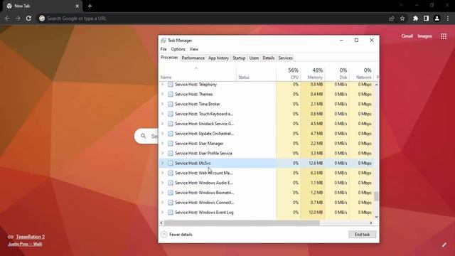Click Service Host: Telephony icon
455x256 pixels.
coord(171,85)
